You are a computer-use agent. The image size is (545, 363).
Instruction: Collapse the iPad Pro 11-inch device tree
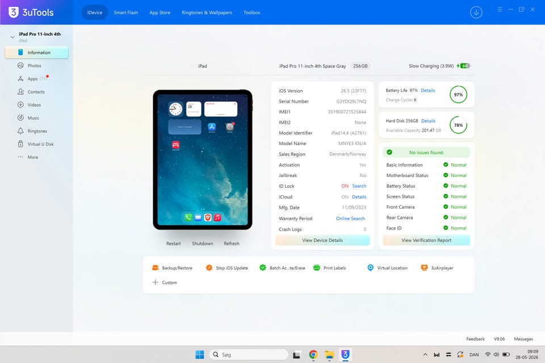12,37
